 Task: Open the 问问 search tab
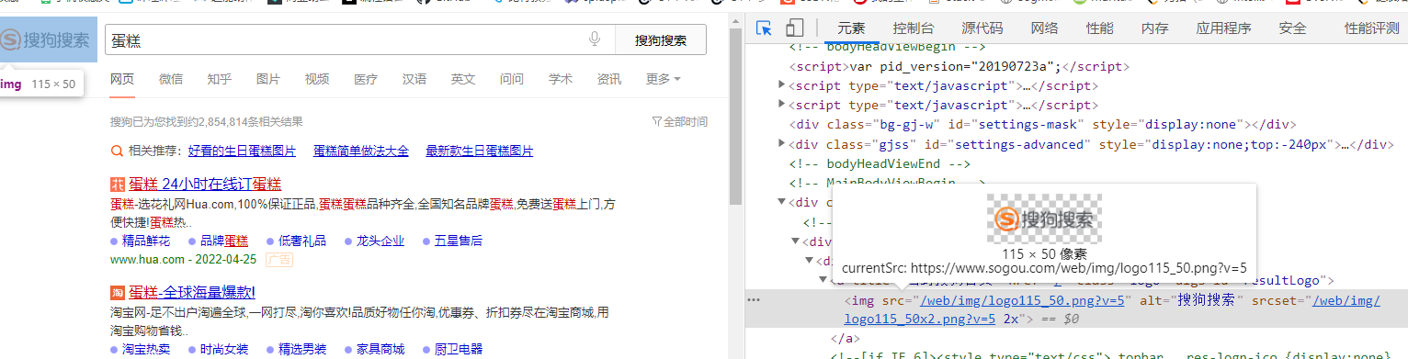tap(512, 79)
